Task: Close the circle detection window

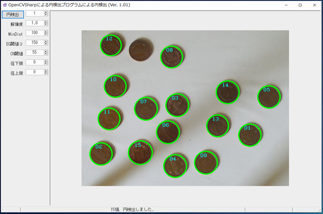Action: point(314,5)
